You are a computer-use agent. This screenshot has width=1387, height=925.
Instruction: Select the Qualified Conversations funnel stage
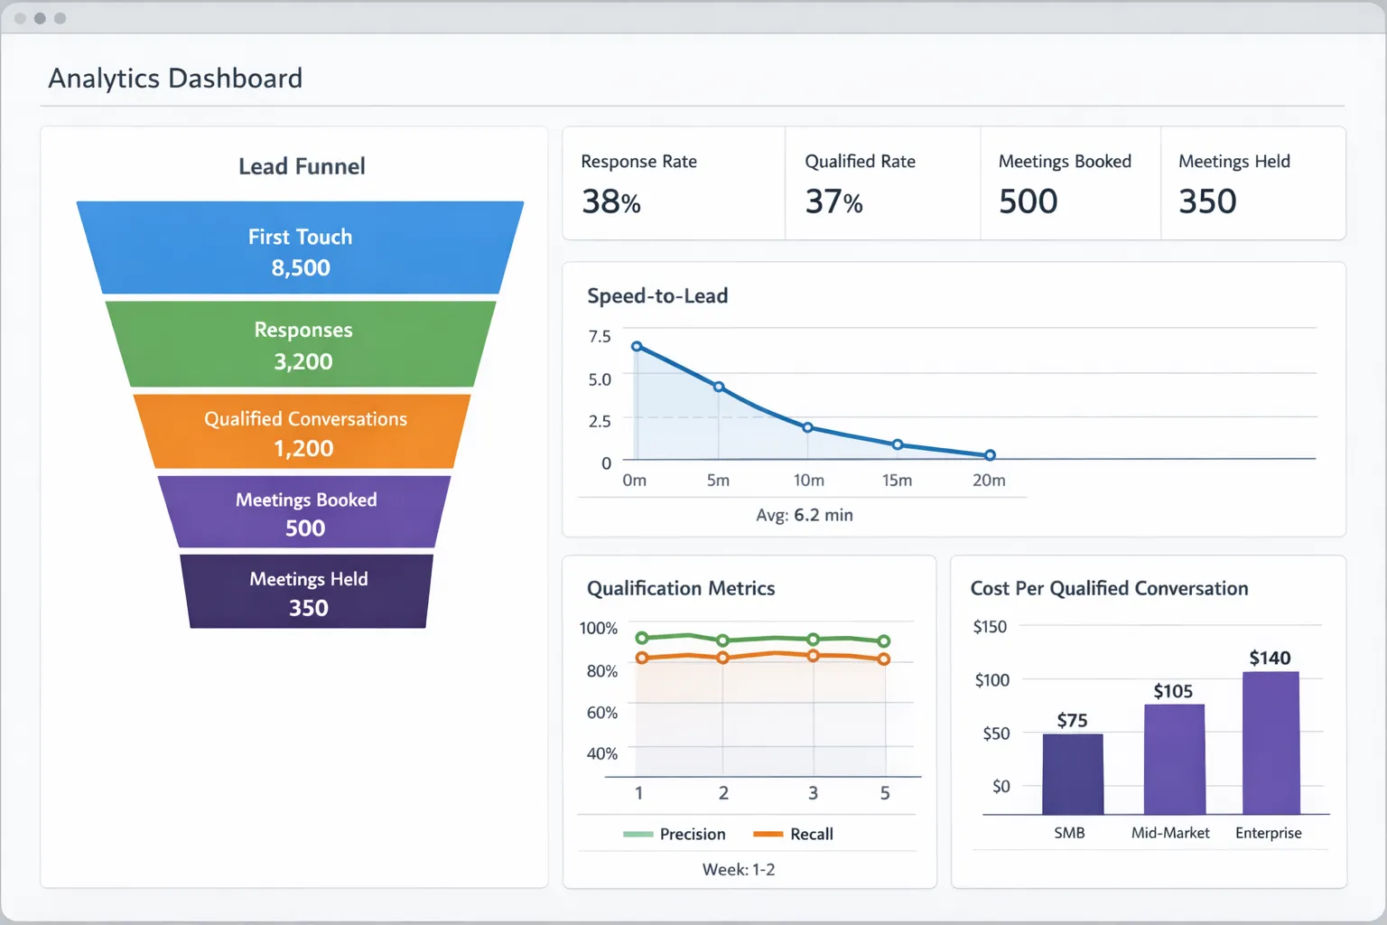pyautogui.click(x=303, y=433)
